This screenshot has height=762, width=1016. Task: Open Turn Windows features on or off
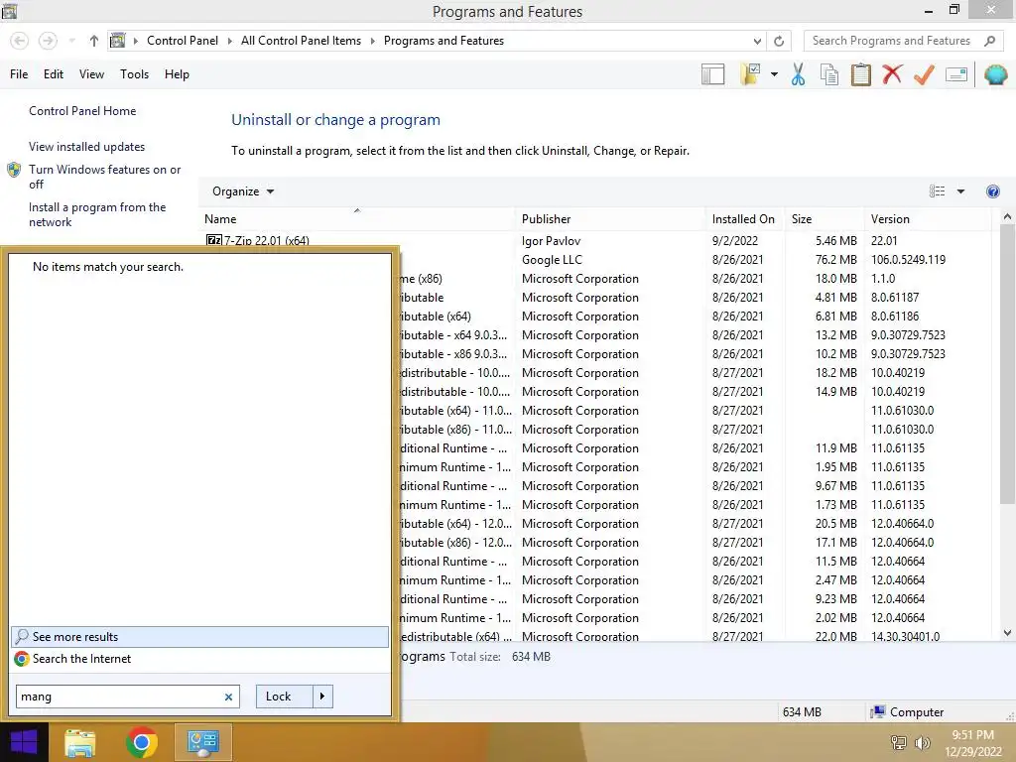[104, 177]
